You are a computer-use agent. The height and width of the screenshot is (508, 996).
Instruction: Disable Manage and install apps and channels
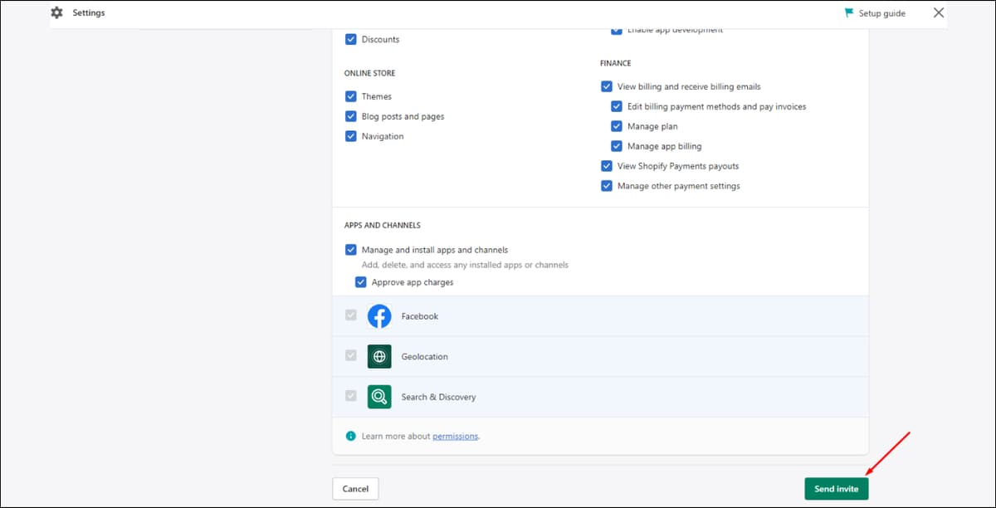351,250
